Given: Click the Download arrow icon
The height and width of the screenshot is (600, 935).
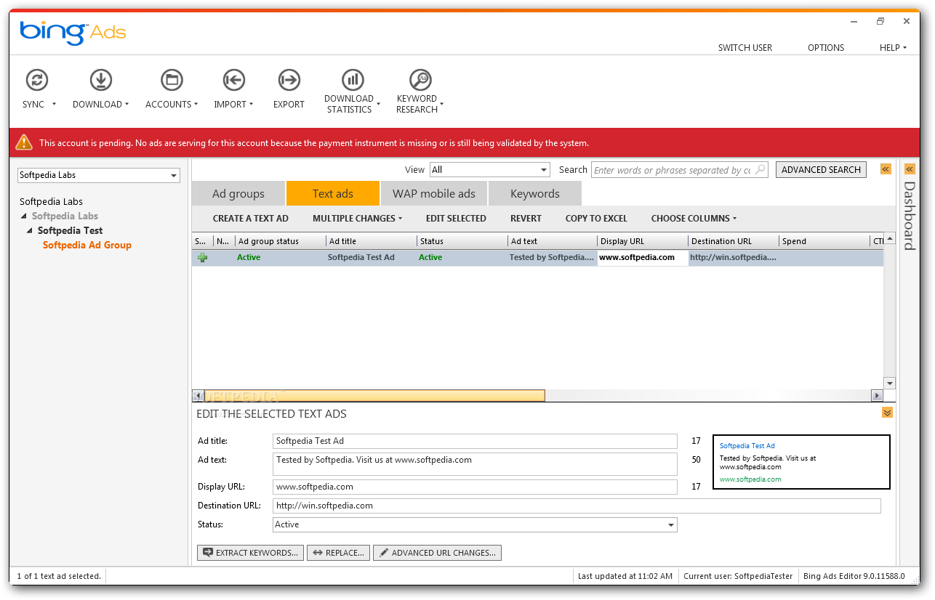Looking at the screenshot, I should (x=100, y=79).
